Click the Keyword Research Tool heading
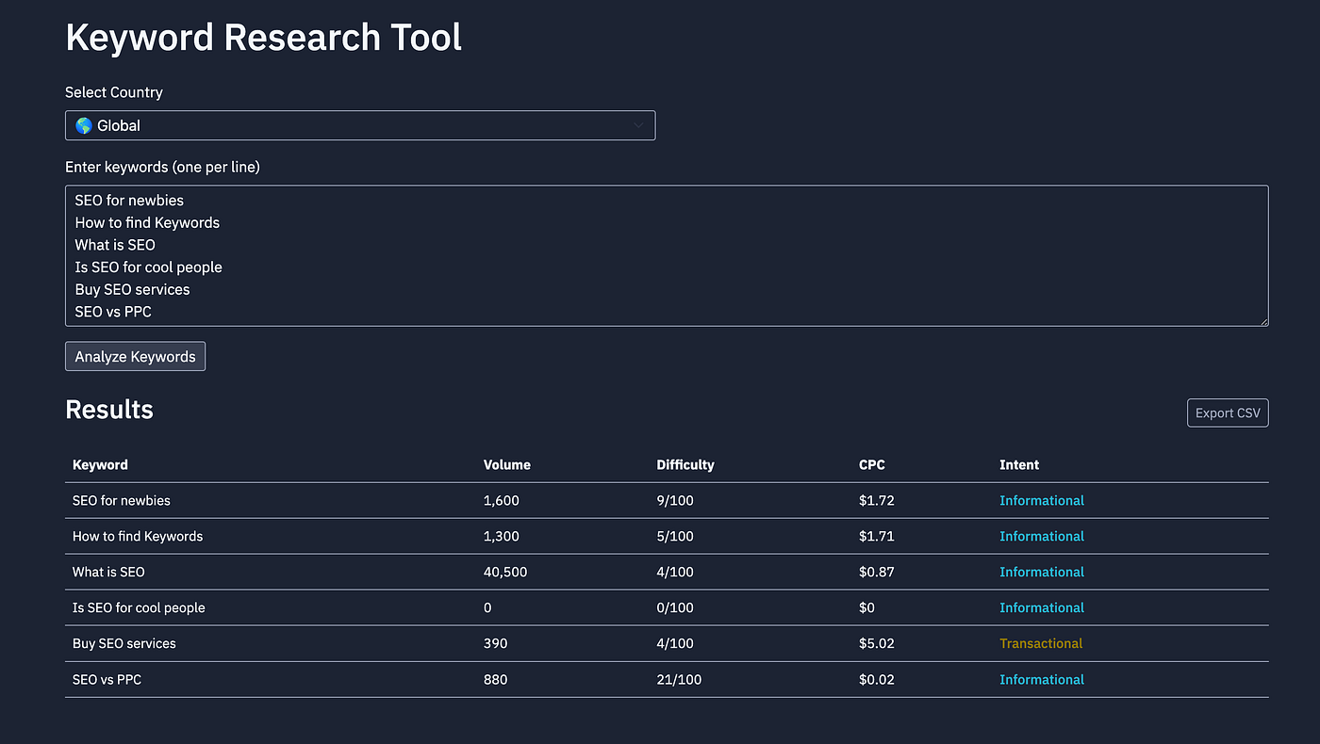1320x744 pixels. [263, 38]
